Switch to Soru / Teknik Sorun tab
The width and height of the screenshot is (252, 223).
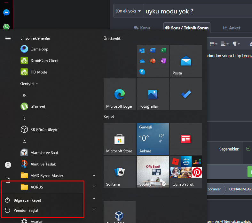187,28
